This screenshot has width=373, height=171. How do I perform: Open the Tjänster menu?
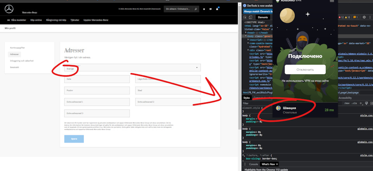pyautogui.click(x=75, y=20)
